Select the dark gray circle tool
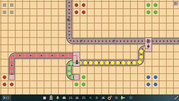 (x=116, y=98)
